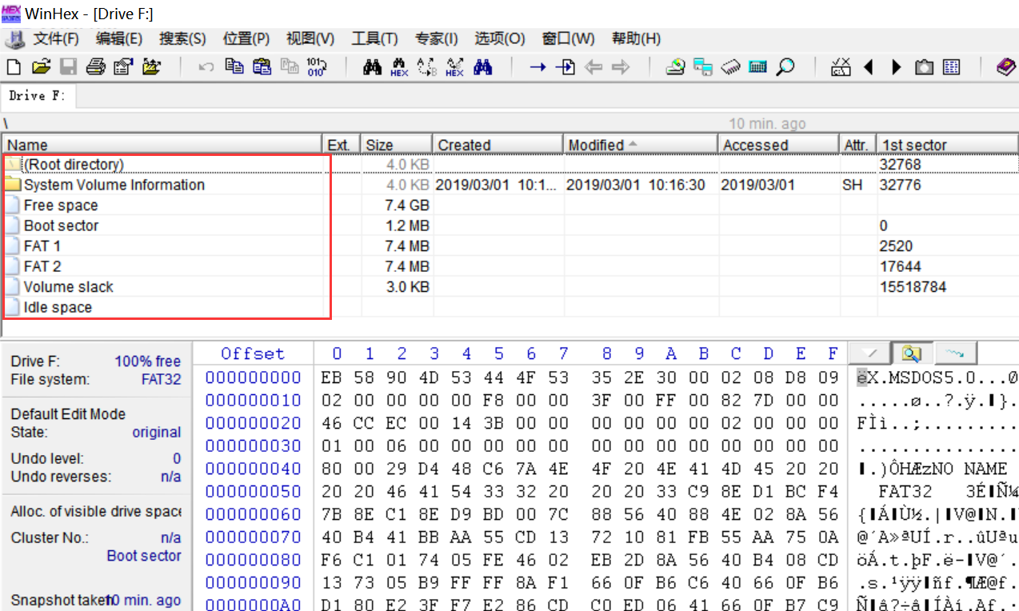The width and height of the screenshot is (1019, 611).
Task: Click the checkmark-X drive options icon
Action: point(841,67)
